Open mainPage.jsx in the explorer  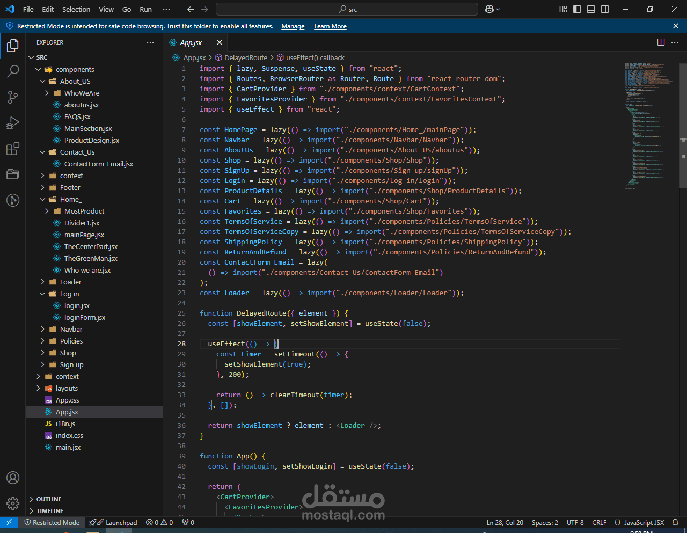coord(84,235)
